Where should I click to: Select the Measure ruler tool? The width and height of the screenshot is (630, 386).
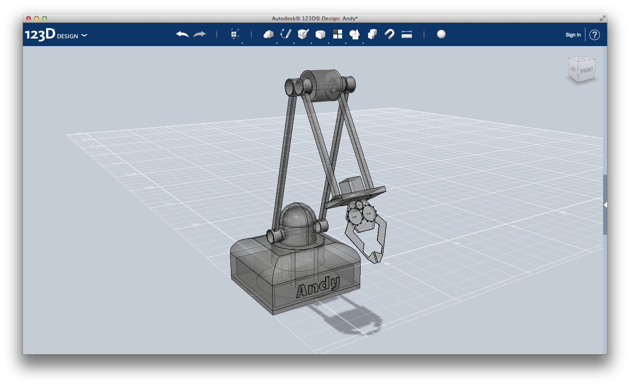click(407, 34)
